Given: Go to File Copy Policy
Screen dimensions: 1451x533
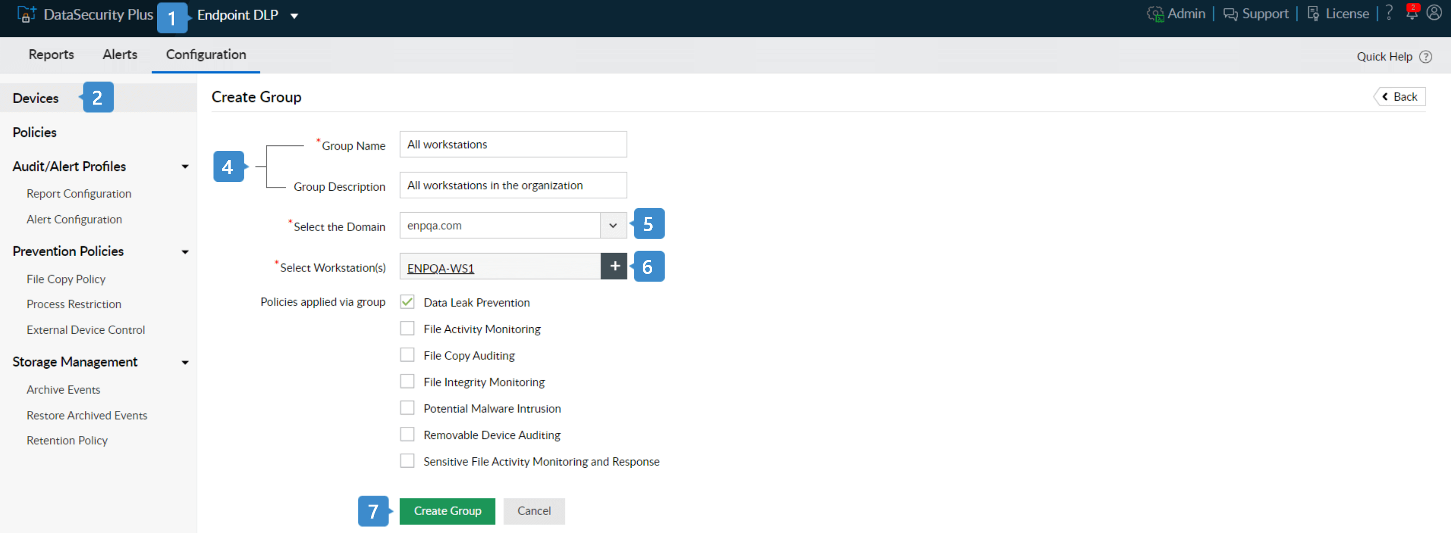Looking at the screenshot, I should point(66,279).
